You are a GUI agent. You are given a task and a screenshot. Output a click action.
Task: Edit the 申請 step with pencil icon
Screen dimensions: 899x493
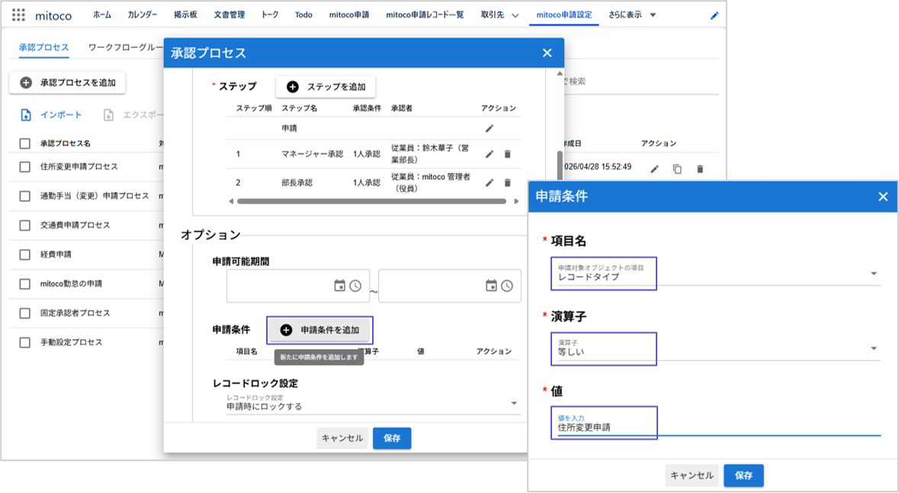click(489, 129)
